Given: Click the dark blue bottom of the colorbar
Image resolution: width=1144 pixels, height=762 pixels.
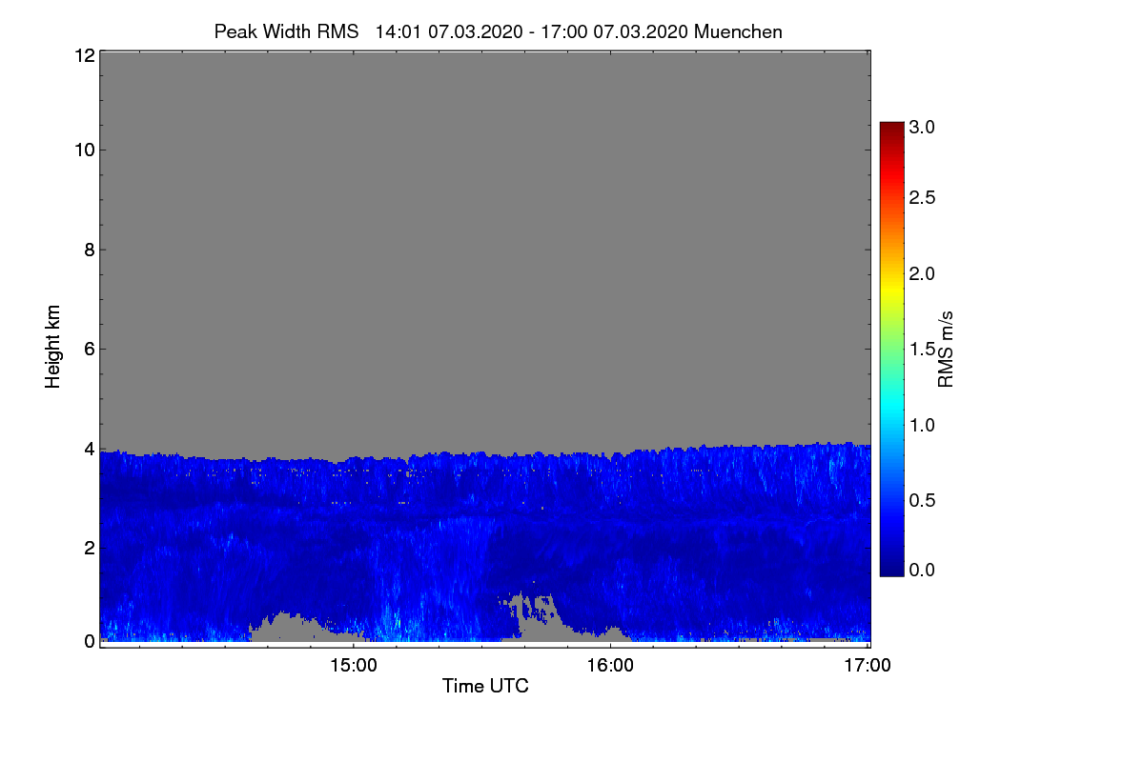Looking at the screenshot, I should click(891, 568).
